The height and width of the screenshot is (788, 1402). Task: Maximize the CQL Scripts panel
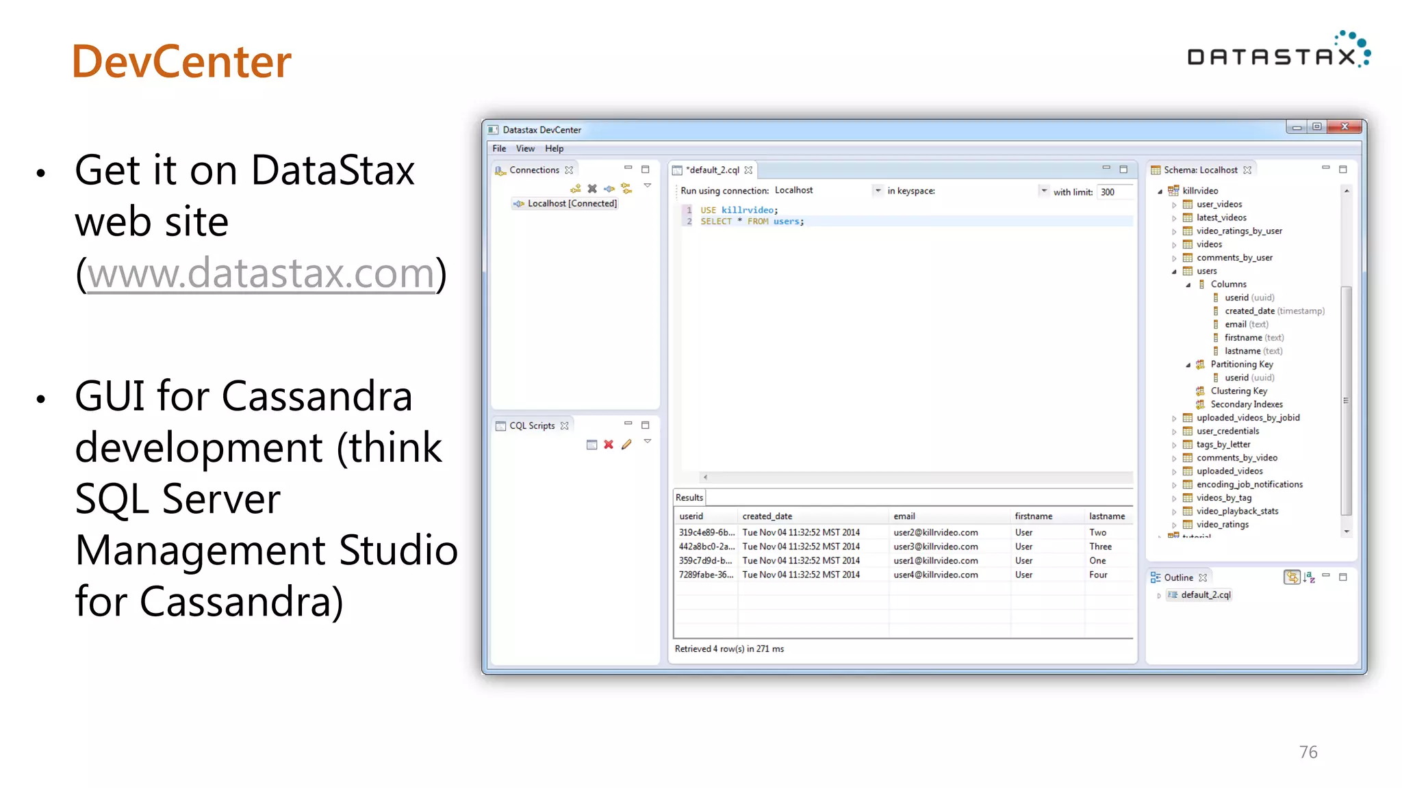645,425
